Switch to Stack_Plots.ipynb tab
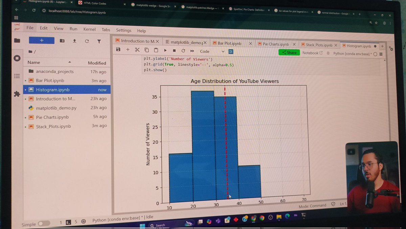The height and width of the screenshot is (229, 406). click(319, 45)
